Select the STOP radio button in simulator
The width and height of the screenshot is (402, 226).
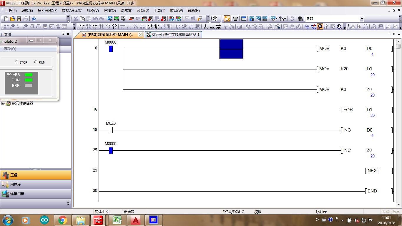click(16, 62)
